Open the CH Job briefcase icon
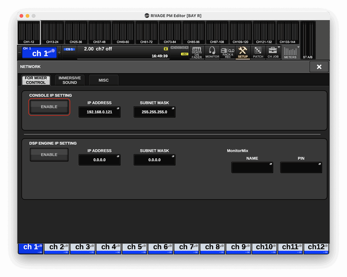Viewport: 347px width, 277px height. coord(273,53)
